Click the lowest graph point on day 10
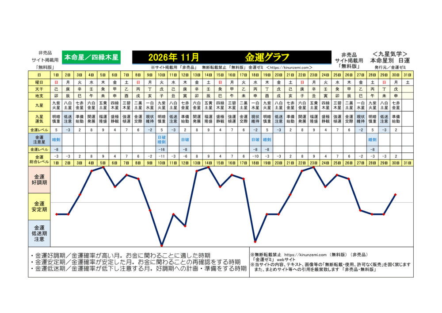This screenshot has height=313, width=442. (x=162, y=245)
